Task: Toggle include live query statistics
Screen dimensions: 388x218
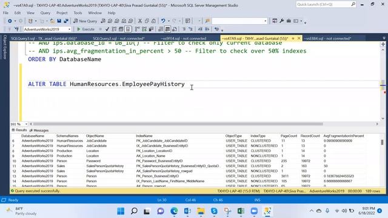Action: (144, 29)
